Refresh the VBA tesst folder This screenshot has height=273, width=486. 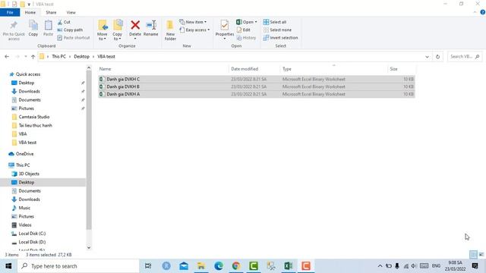pos(437,57)
